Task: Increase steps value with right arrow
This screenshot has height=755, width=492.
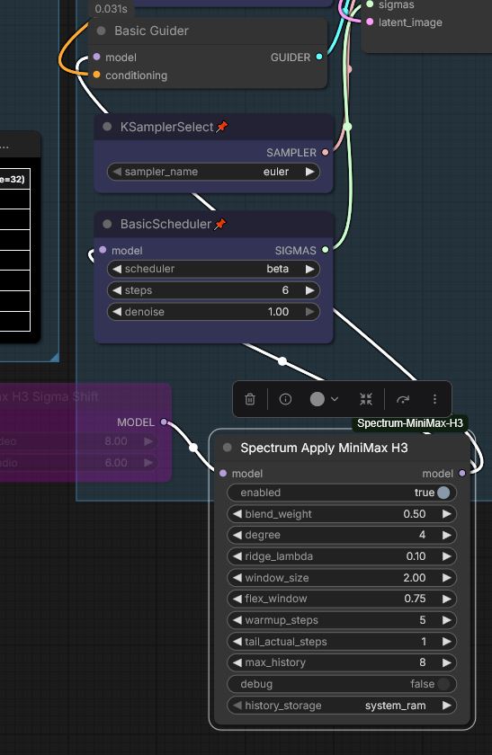Action: (309, 290)
